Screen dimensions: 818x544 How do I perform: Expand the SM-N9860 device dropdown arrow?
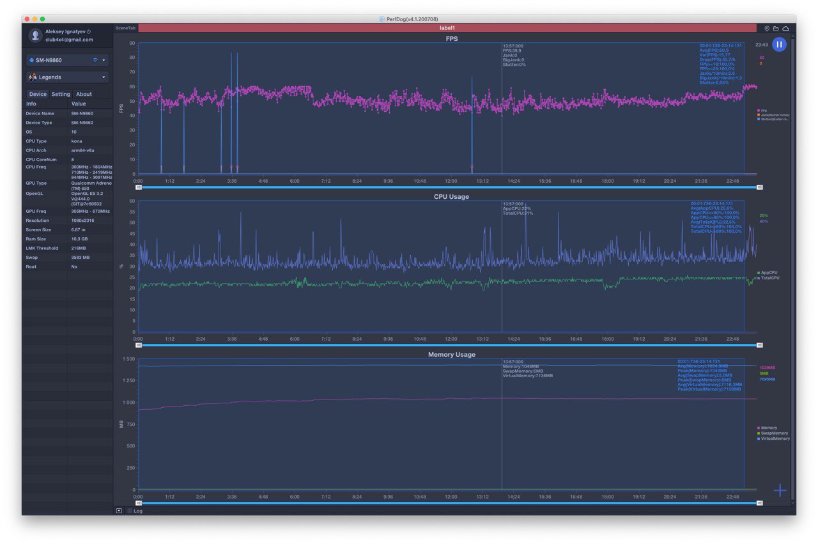(104, 60)
